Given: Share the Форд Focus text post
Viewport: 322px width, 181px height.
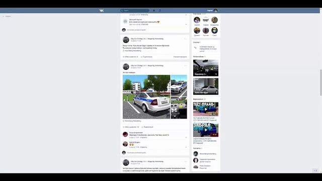Looking at the screenshot, I should (146, 57).
